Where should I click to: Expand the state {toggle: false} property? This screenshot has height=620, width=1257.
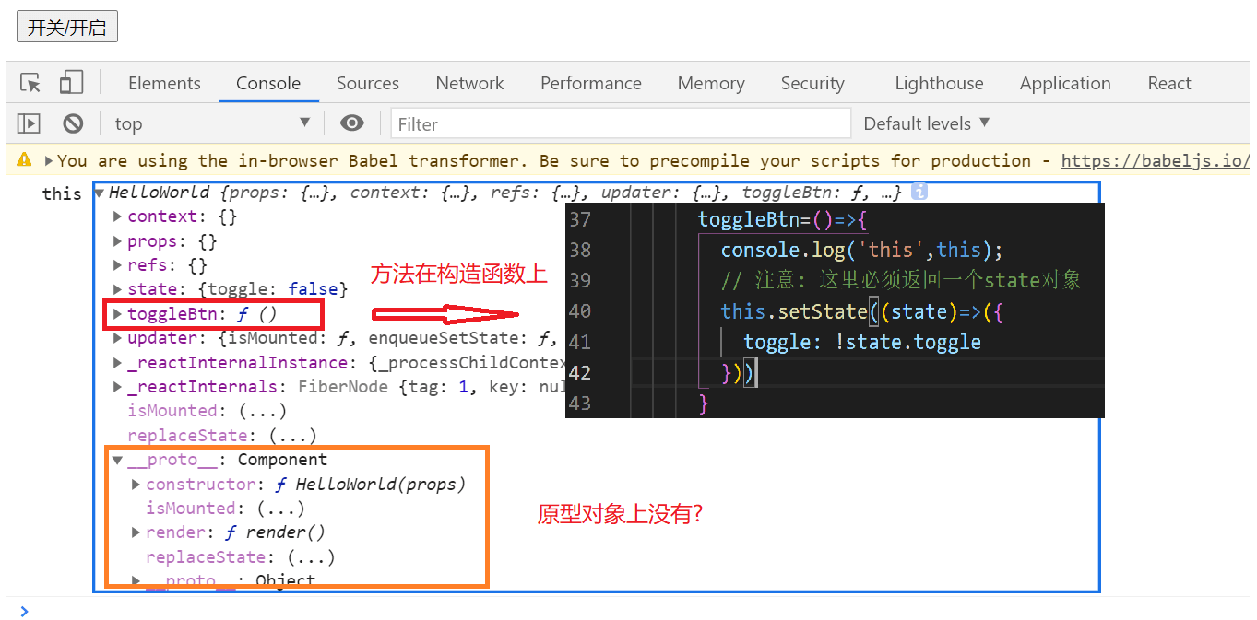click(x=117, y=289)
